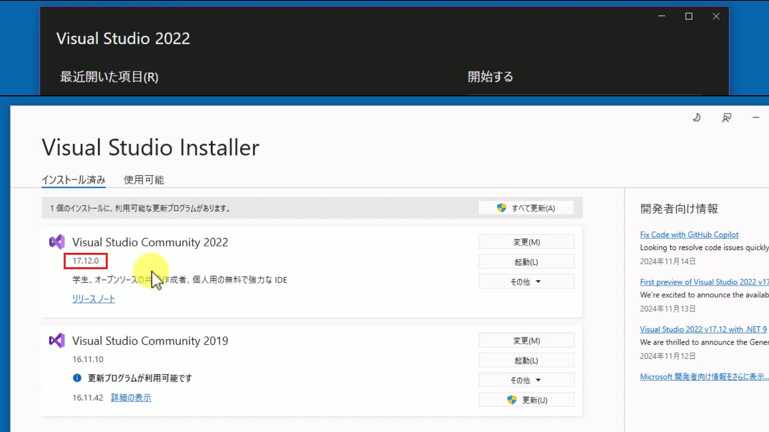Click version number 17.12.0 text
This screenshot has height=432, width=769.
[86, 261]
